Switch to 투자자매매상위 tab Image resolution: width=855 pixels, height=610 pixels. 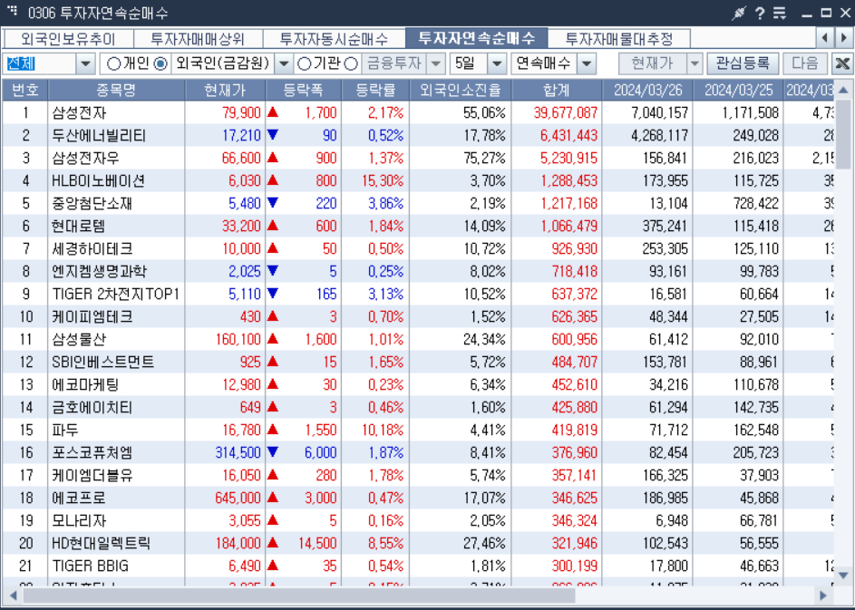click(198, 39)
